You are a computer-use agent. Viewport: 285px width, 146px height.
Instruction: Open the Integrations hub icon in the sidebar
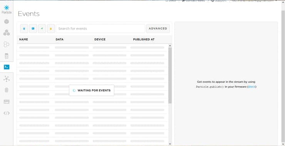click(7, 79)
